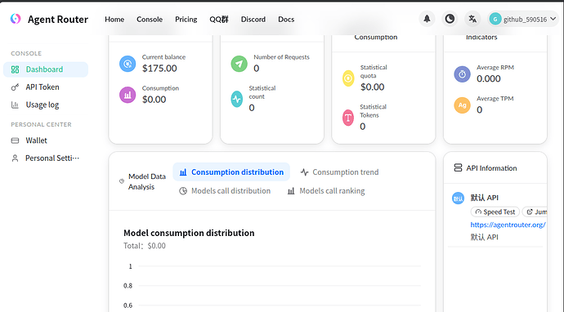The image size is (564, 312).
Task: Run the Speed Test button
Action: tap(495, 212)
